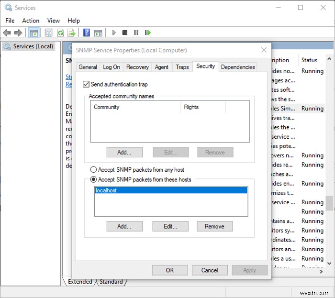Select Accept SNMP packets from any host
Image resolution: width=335 pixels, height=298 pixels.
[93, 170]
